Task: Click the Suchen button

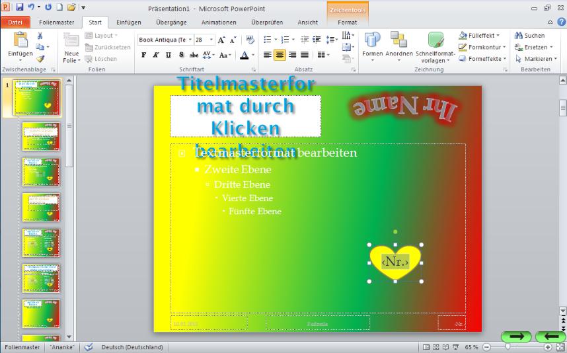Action: pyautogui.click(x=530, y=36)
